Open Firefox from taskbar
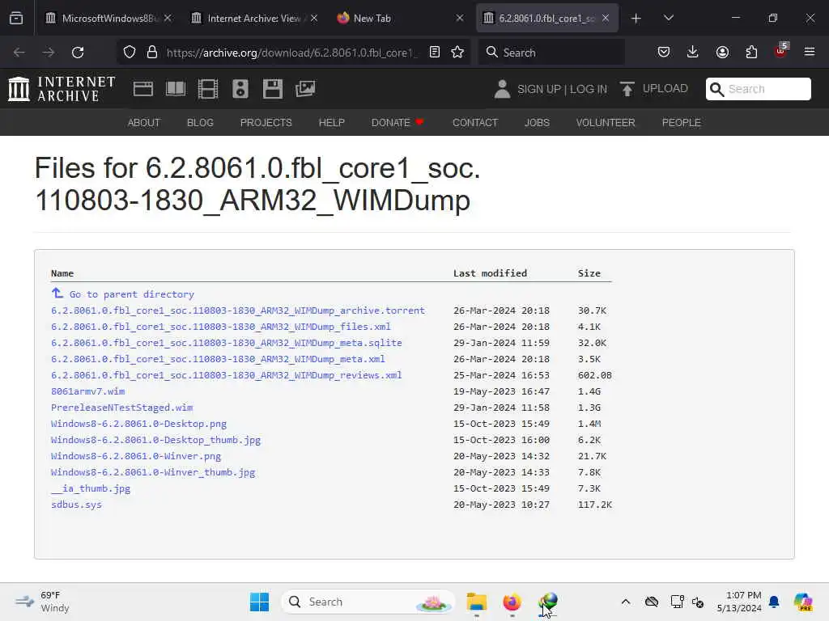Image resolution: width=829 pixels, height=621 pixels. [512, 602]
